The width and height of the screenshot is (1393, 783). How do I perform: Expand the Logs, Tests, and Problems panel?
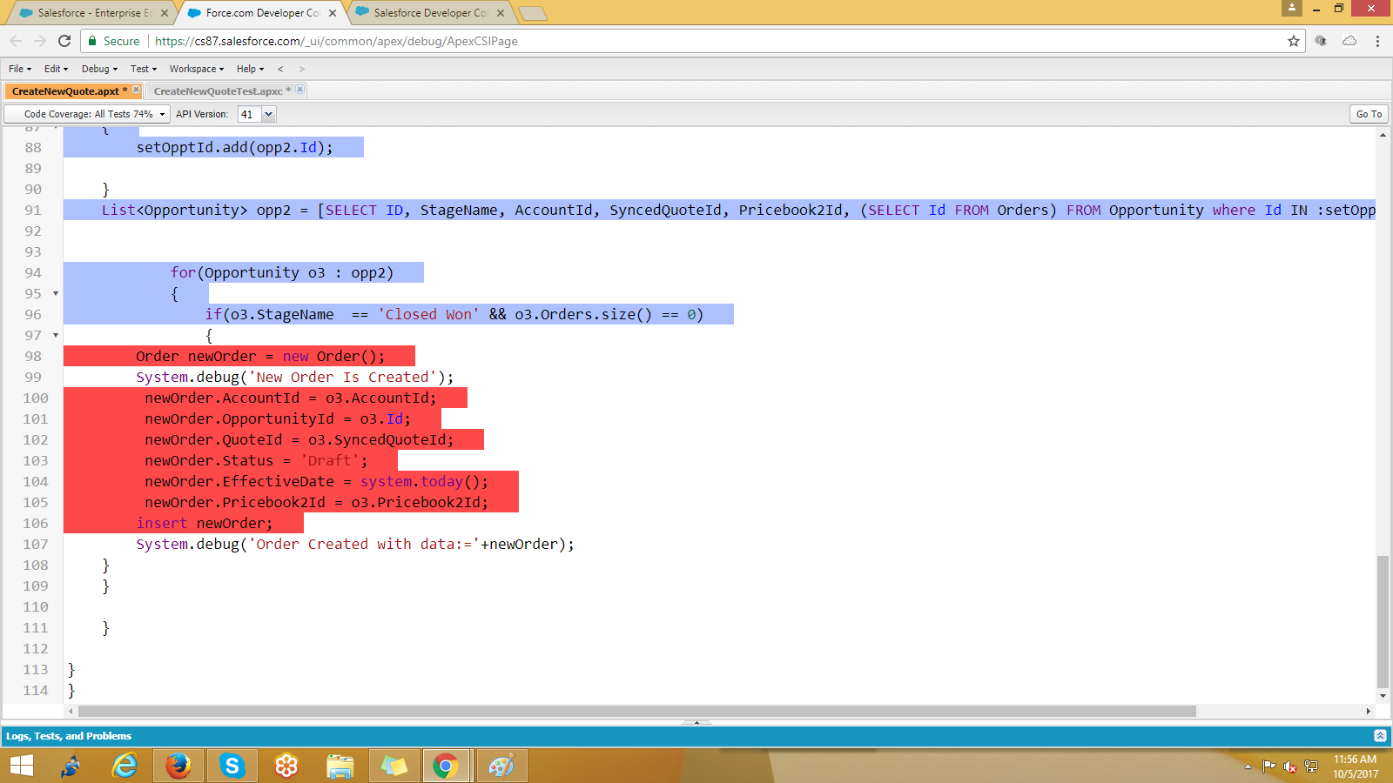(x=1380, y=736)
